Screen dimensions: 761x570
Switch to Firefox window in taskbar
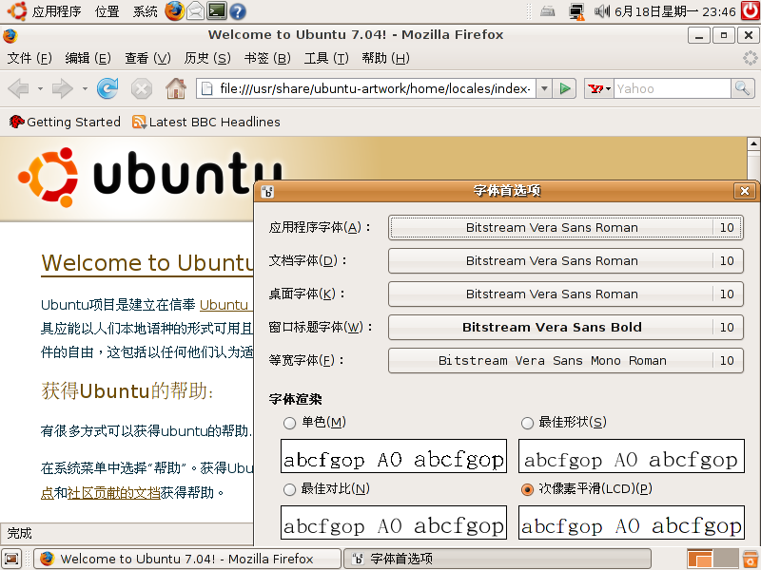coord(187,559)
